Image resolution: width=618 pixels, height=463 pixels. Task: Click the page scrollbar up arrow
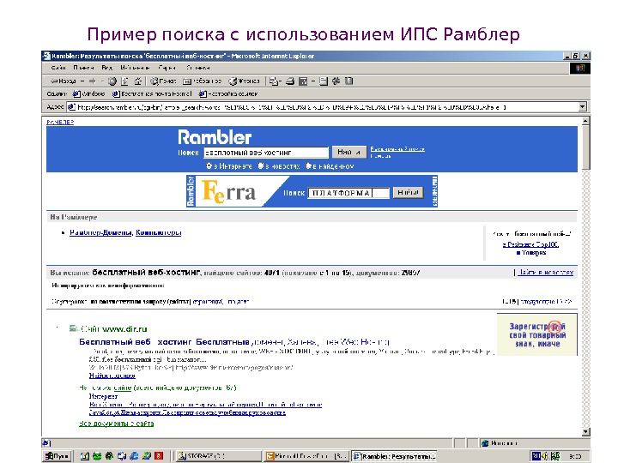[x=585, y=121]
